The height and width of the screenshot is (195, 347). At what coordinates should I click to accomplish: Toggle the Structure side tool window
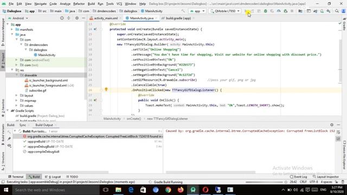[3, 161]
